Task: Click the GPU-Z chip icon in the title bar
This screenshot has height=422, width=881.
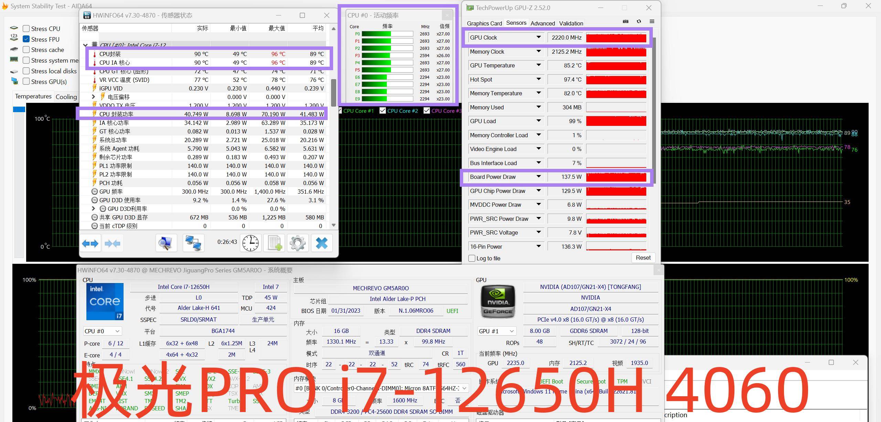Action: [470, 8]
